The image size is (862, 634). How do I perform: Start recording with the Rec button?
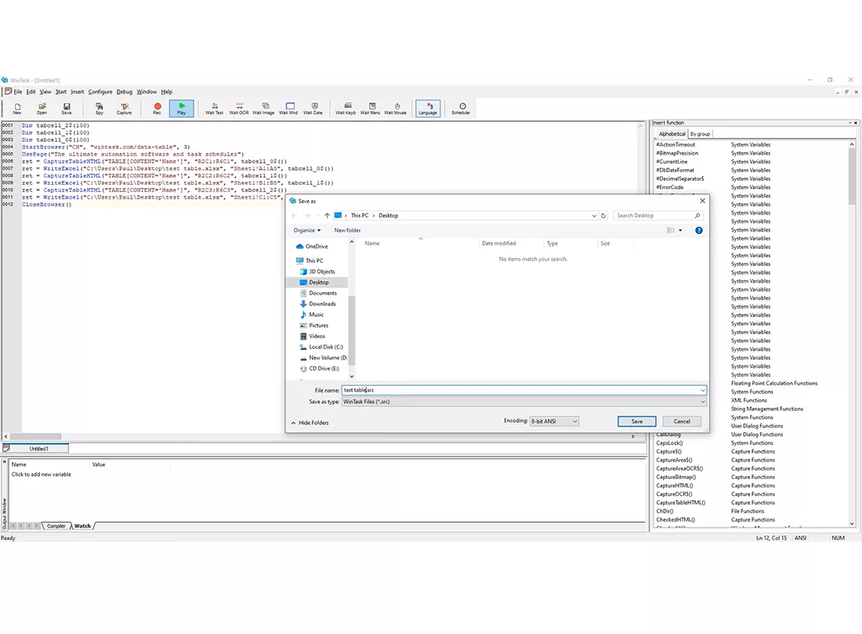point(158,108)
